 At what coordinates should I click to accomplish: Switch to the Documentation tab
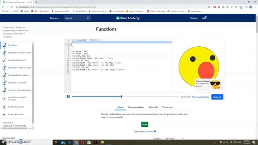136,107
